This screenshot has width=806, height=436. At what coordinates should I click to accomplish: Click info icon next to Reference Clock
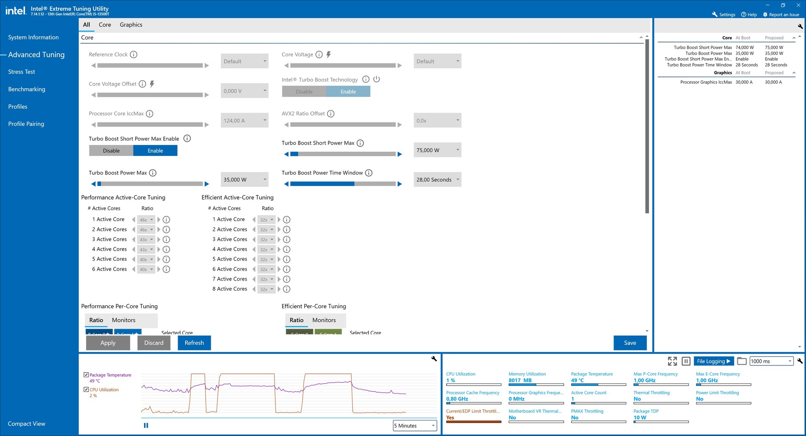[133, 55]
